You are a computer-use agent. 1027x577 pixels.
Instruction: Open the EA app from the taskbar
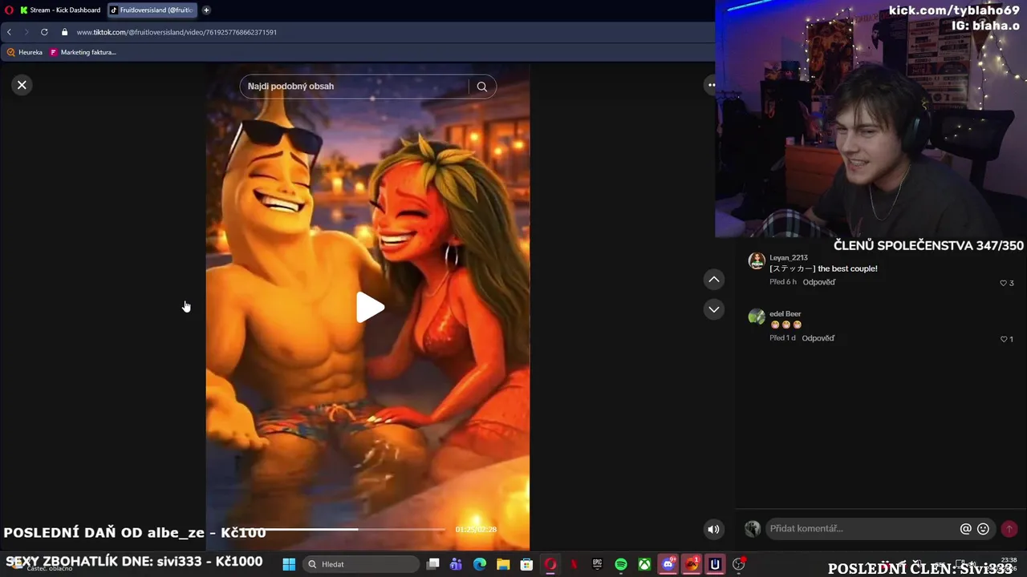692,564
